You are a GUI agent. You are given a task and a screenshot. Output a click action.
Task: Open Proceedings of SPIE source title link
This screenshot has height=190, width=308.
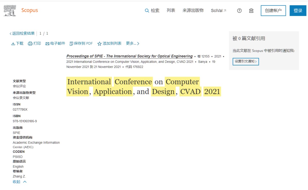pos(129,56)
